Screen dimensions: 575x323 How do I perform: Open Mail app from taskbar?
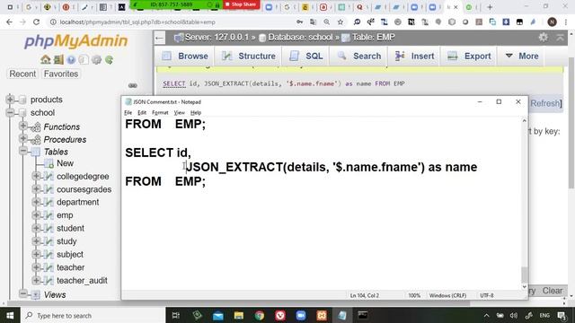[218, 315]
